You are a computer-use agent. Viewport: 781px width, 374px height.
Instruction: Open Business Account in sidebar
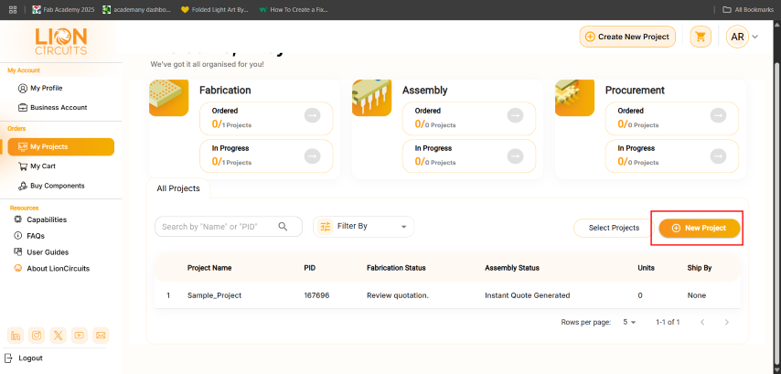point(52,108)
